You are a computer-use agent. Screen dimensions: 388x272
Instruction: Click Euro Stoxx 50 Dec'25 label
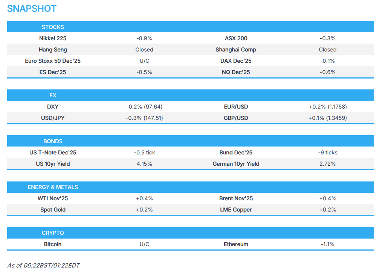point(53,61)
